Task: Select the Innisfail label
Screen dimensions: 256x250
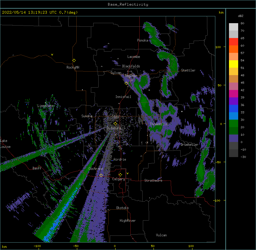Action: point(123,97)
